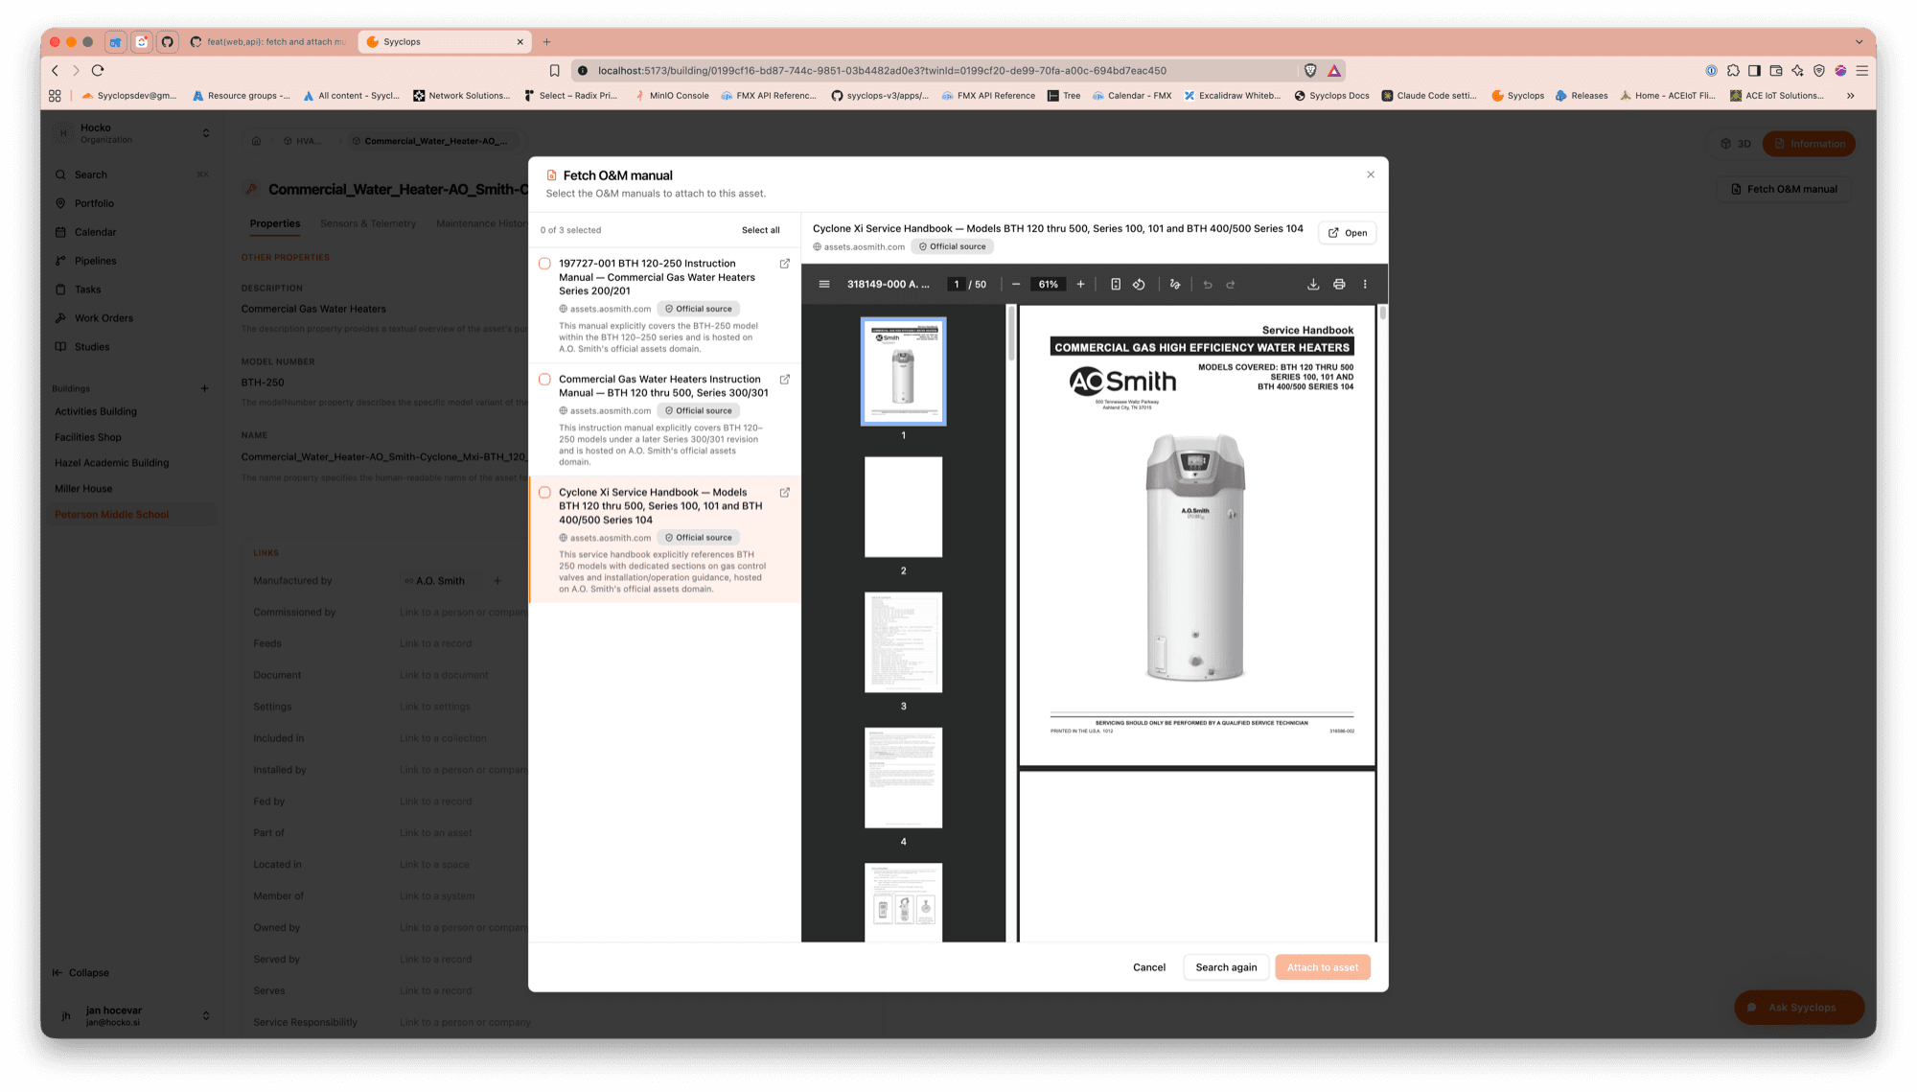Click the home breadcrumb icon
The height and width of the screenshot is (1092, 1917).
point(256,141)
